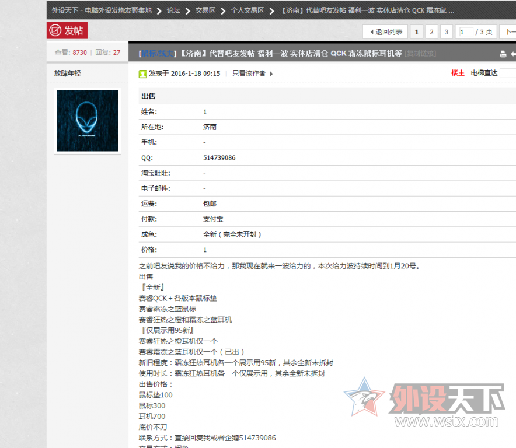This screenshot has height=448, width=516.
Task: Click the 发帖 new post button
Action: pyautogui.click(x=67, y=30)
